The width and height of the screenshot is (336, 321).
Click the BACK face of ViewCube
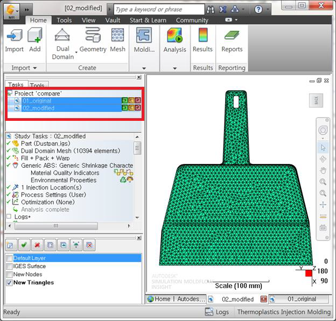point(316,100)
